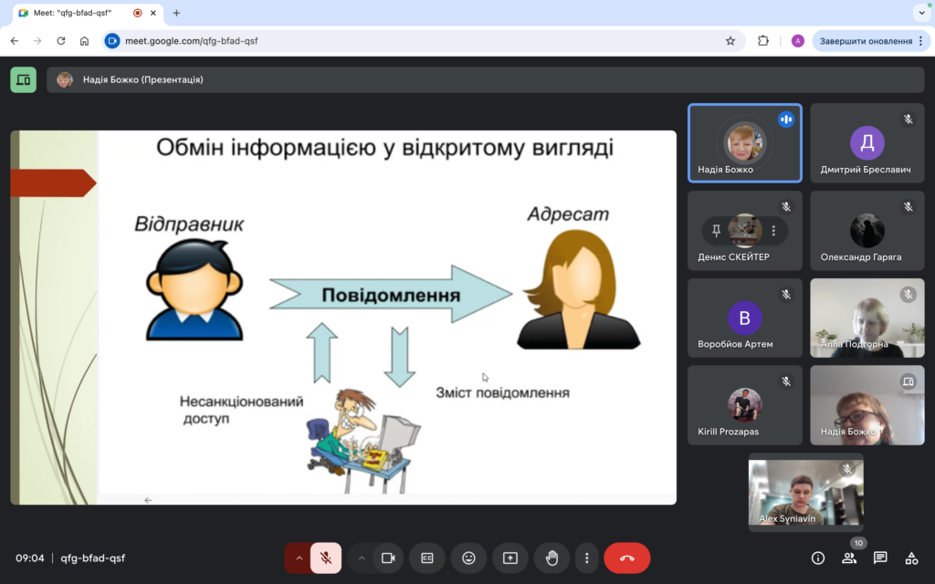
Task: Select 'Надія Божко (Презентація)' header bar
Action: (486, 80)
